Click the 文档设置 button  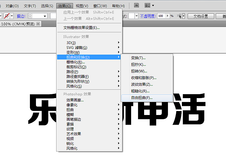201,16
